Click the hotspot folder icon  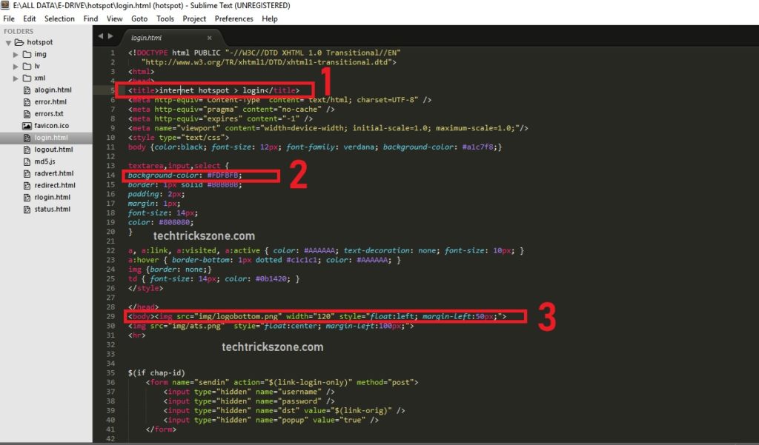tap(19, 43)
